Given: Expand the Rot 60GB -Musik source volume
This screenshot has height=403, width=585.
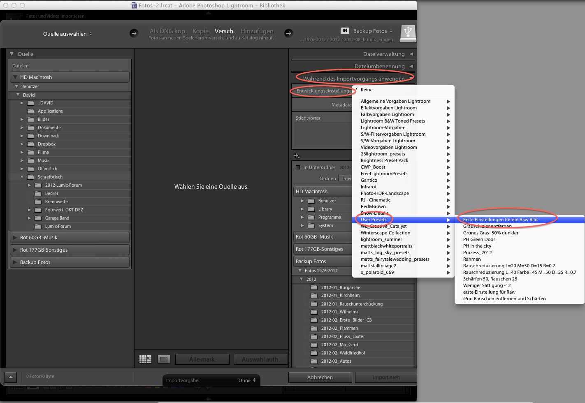Looking at the screenshot, I should click(15, 237).
